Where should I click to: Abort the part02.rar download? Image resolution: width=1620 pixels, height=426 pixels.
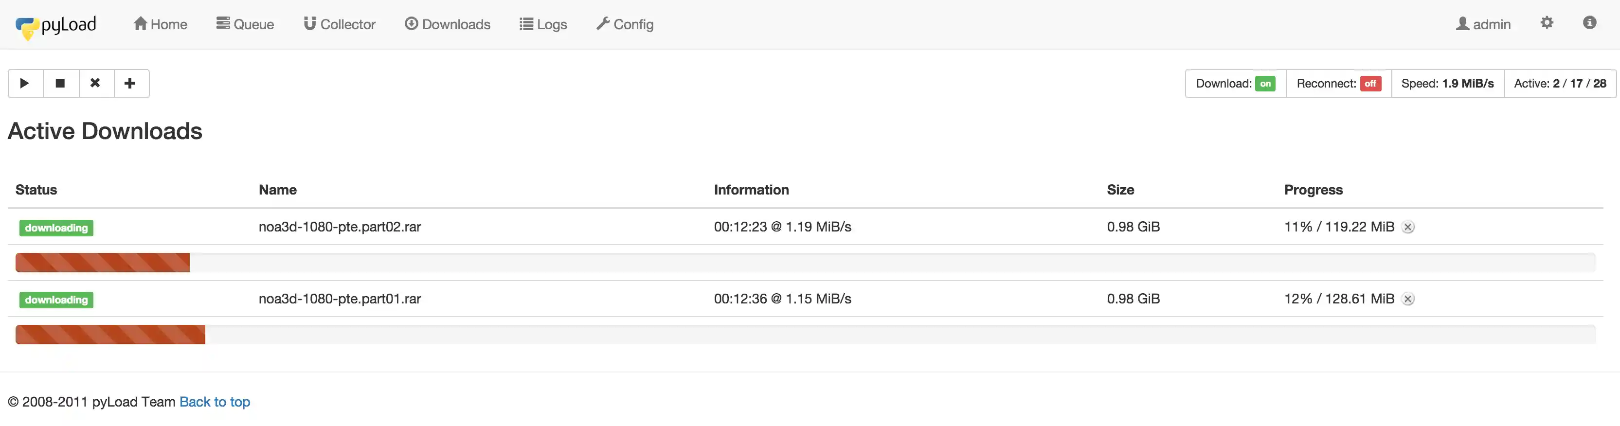[x=1408, y=228]
